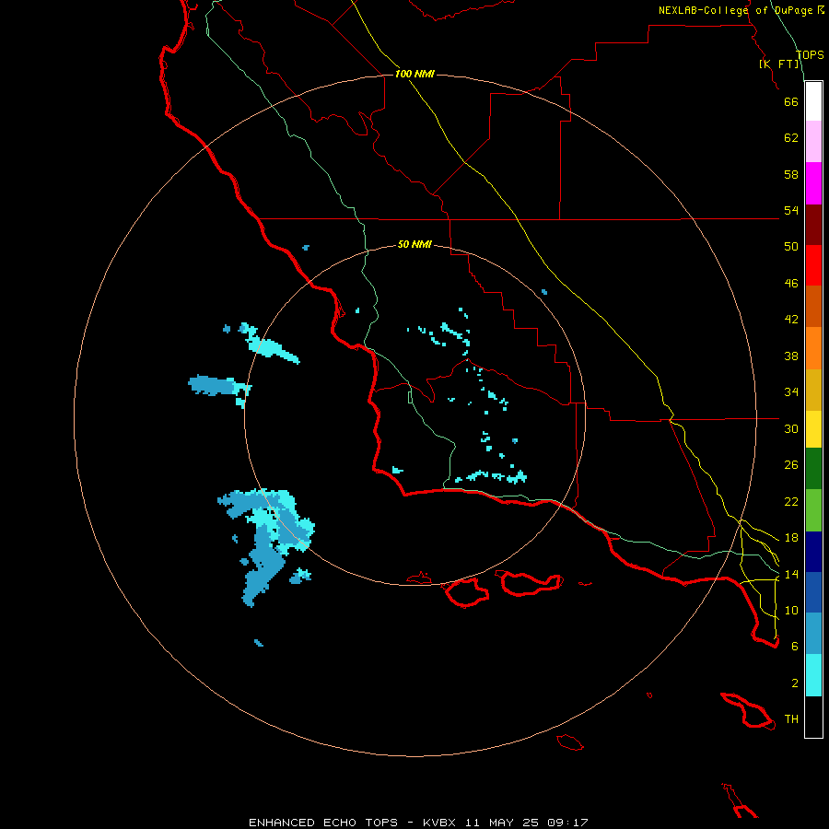Viewport: 829px width, 829px height.
Task: Click the light green 22 kft swatch
Action: click(813, 510)
